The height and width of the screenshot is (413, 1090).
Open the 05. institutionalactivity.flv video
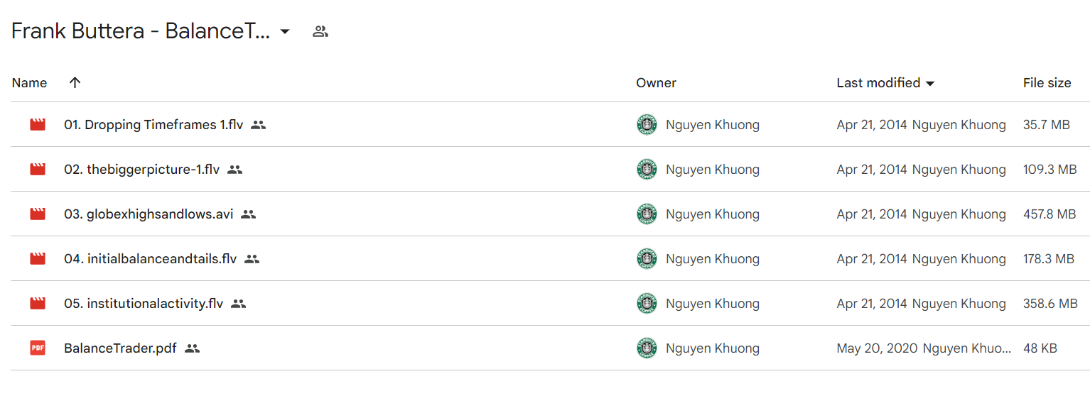pyautogui.click(x=144, y=304)
